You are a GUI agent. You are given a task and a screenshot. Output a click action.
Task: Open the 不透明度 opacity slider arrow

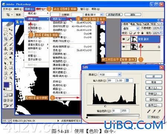(161, 28)
